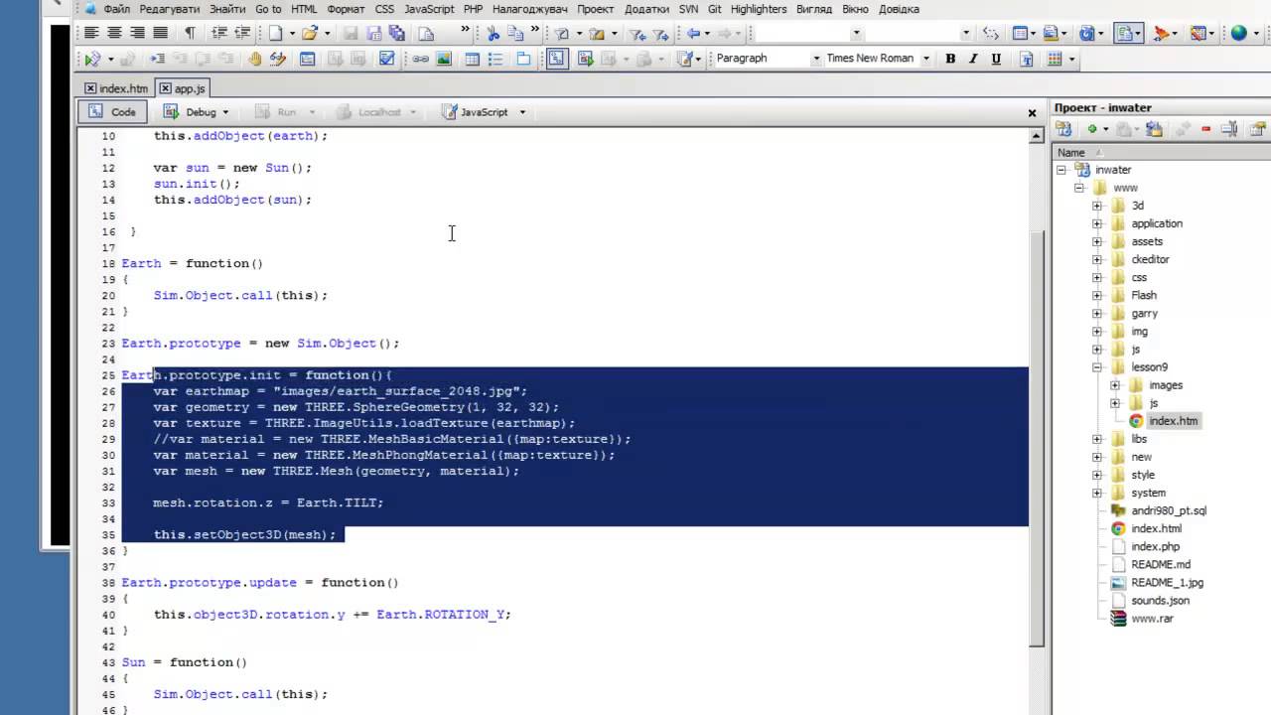Image resolution: width=1271 pixels, height=715 pixels.
Task: Click the green add item icon in project panel
Action: click(1091, 129)
